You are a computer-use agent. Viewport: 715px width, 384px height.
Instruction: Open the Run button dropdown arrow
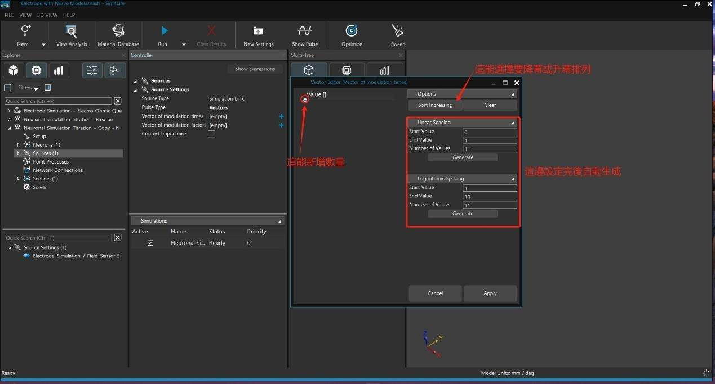click(x=184, y=44)
